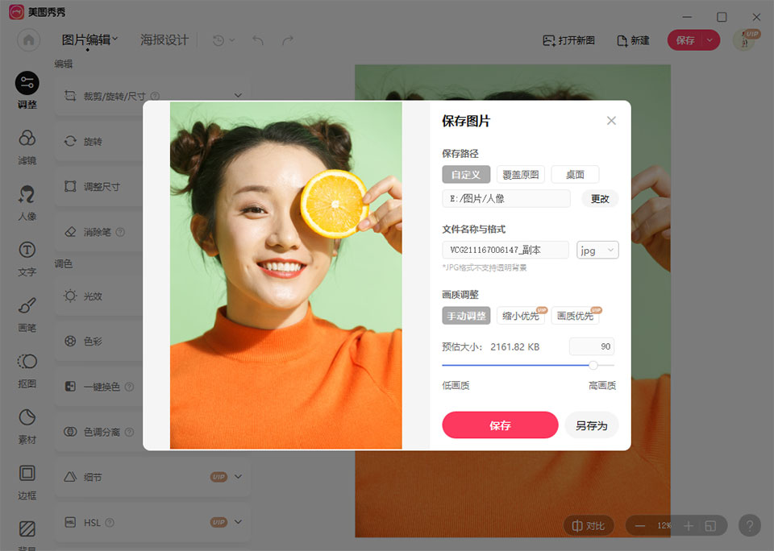Open the 素材 materials panel
Screen dimensions: 774x551
tap(27, 423)
